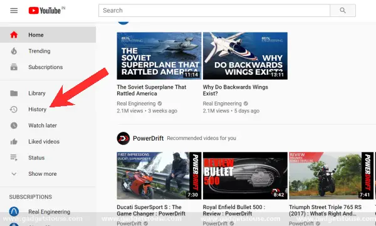
Task: Select the Liked videos thumbs-up icon
Action: tap(14, 141)
